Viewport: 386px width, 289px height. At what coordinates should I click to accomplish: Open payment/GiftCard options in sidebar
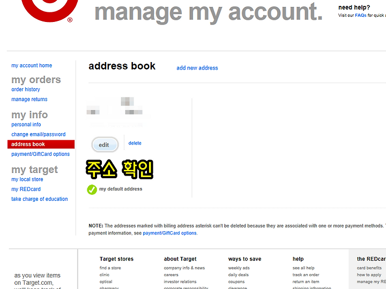pos(41,154)
